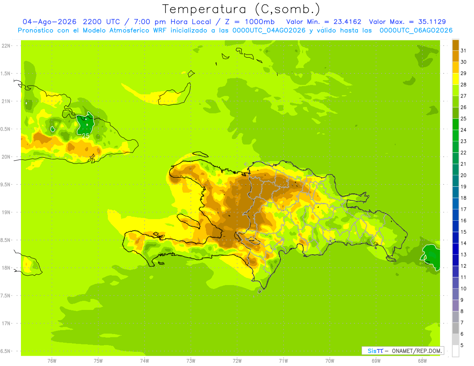474x366 pixels.
Task: Click the "68W" longitude label
Action: point(422,361)
